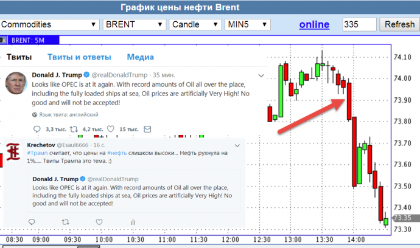Switch to the Твиты и ответы tab
Image resolution: width=420 pixels, height=248 pixels.
[79, 57]
